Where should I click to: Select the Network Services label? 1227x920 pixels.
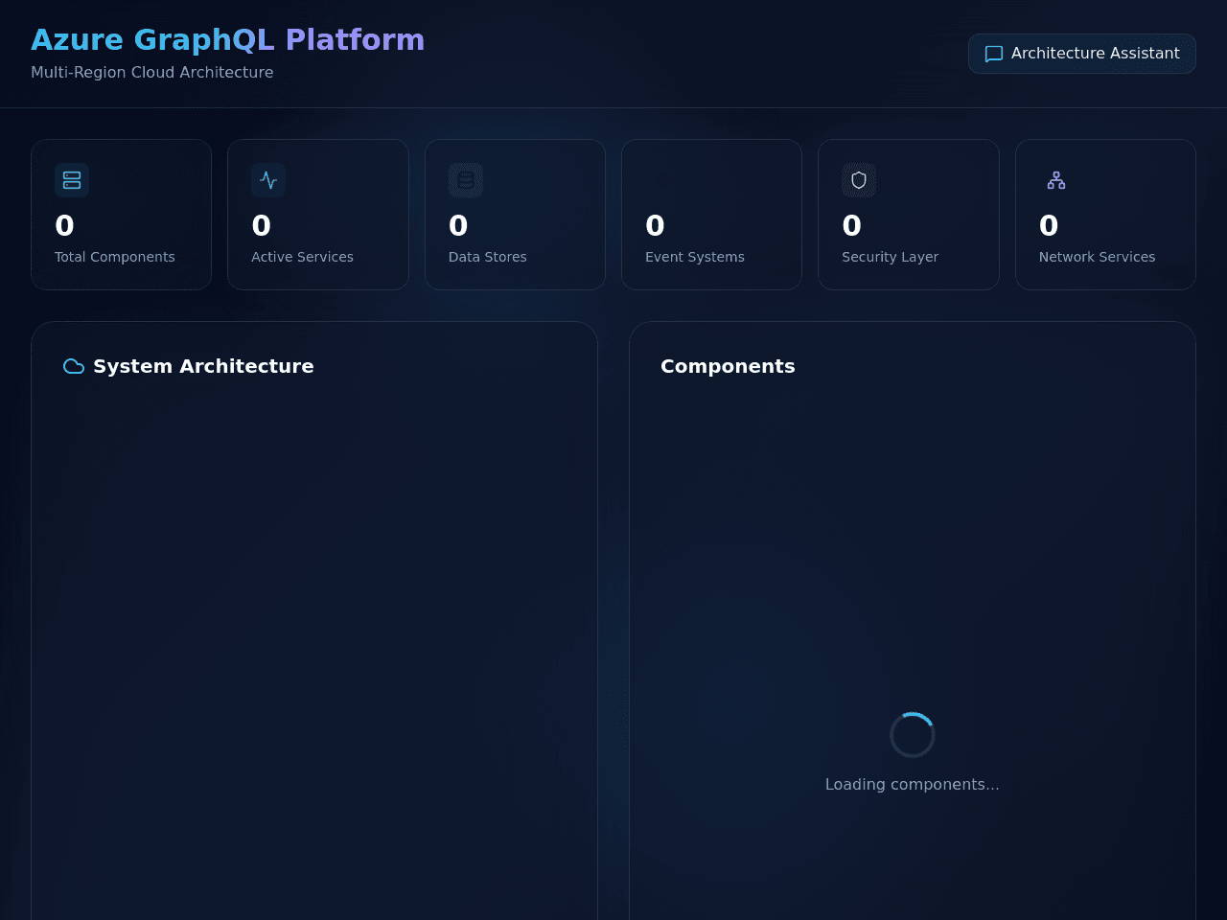coord(1098,257)
